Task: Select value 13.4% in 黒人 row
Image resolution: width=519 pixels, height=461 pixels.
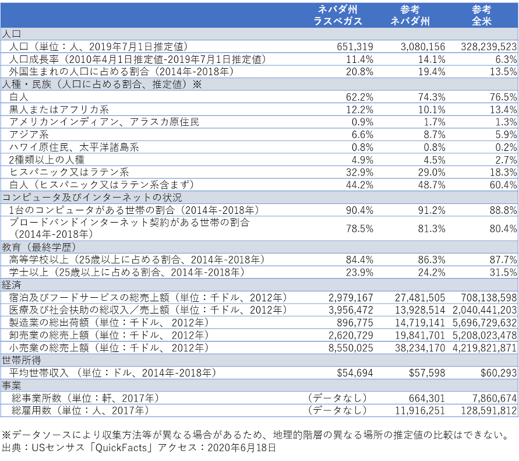Action: (x=503, y=110)
